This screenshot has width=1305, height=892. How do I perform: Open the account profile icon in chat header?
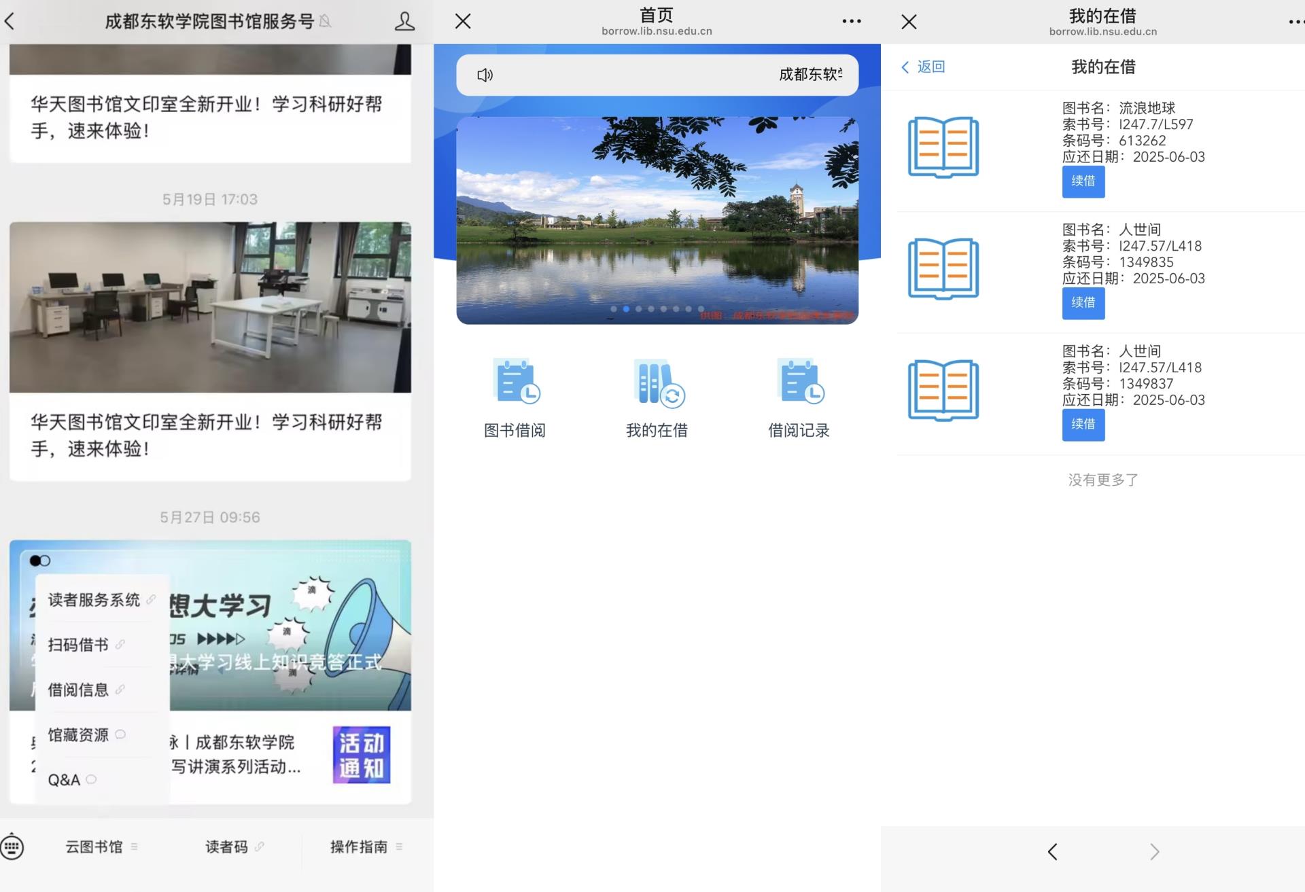click(x=404, y=22)
